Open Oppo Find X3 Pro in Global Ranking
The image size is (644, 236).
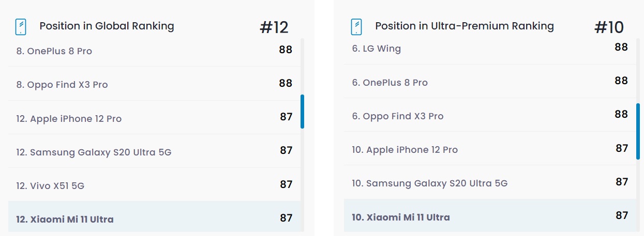[x=154, y=84]
